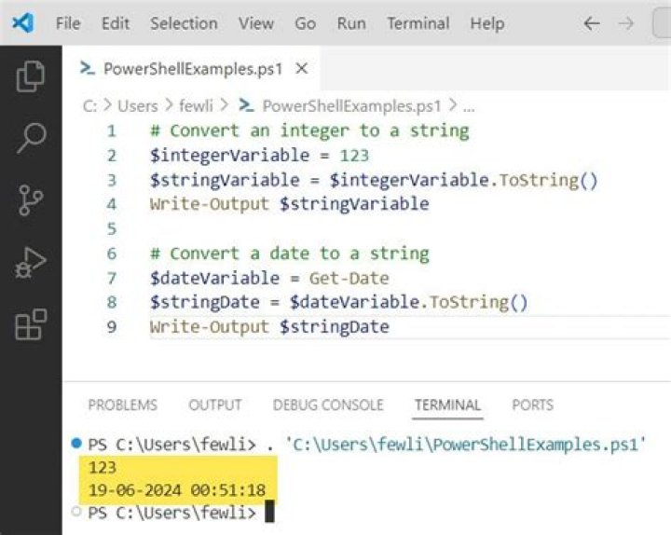The height and width of the screenshot is (535, 671).
Task: Open the Extensions view
Action: tap(31, 325)
